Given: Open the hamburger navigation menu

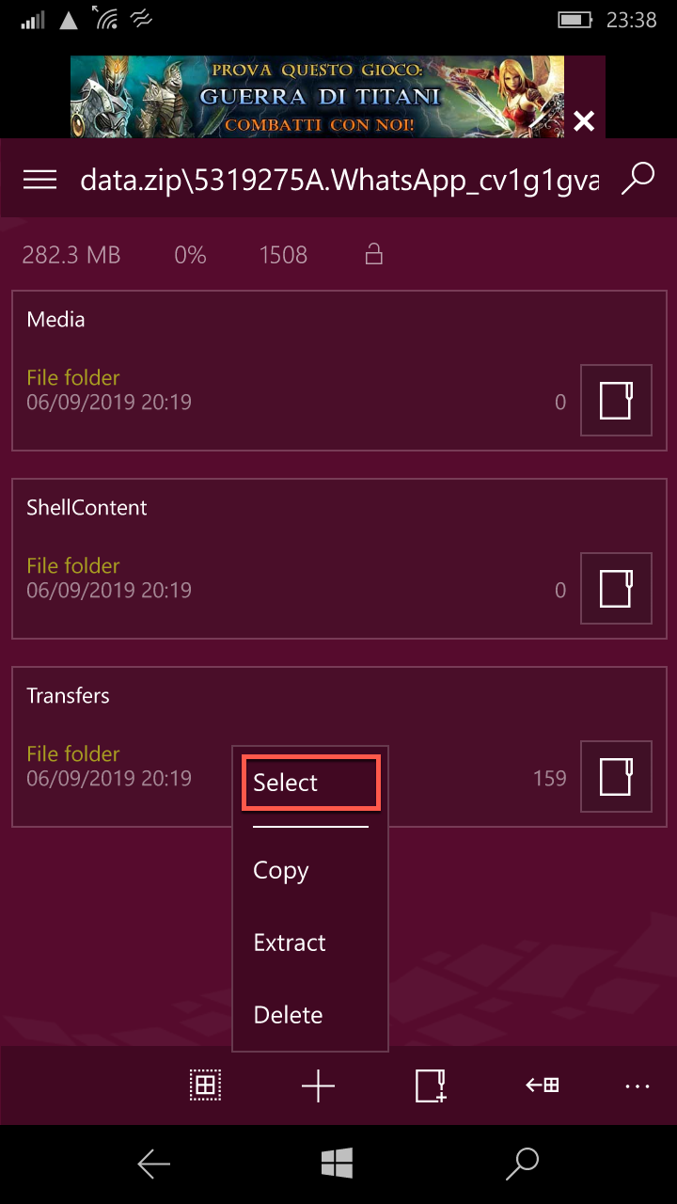Looking at the screenshot, I should click(x=40, y=180).
